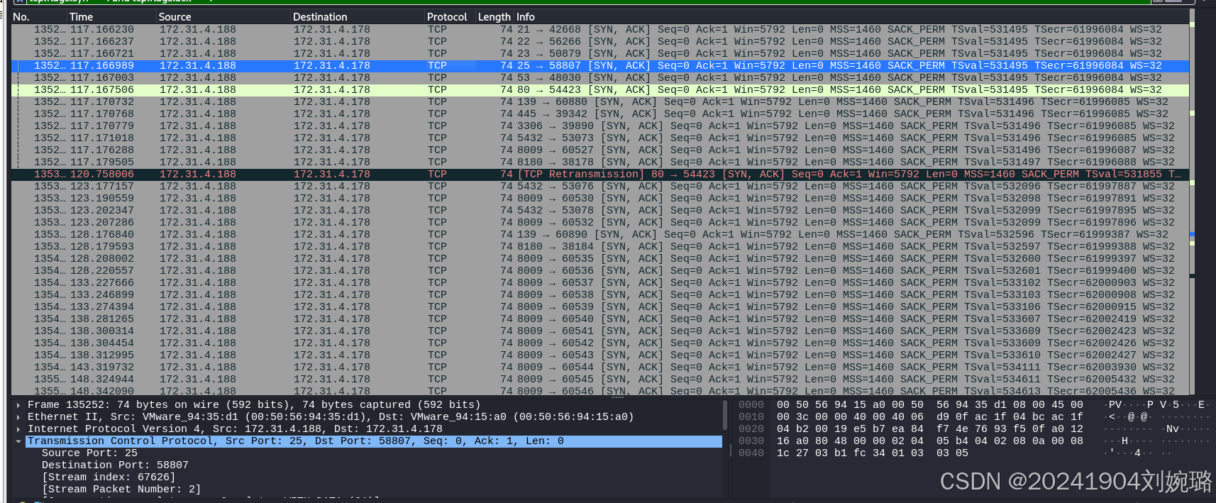The width and height of the screenshot is (1216, 503).
Task: Select packet with port 8009 → 60537
Action: pyautogui.click(x=600, y=282)
